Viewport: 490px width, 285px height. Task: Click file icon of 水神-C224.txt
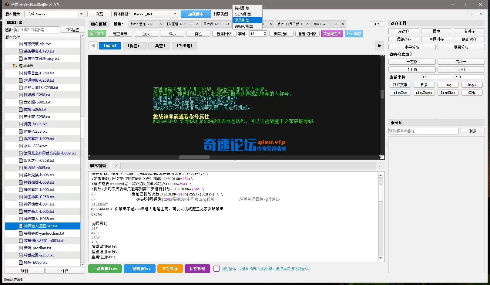pyautogui.click(x=21, y=146)
